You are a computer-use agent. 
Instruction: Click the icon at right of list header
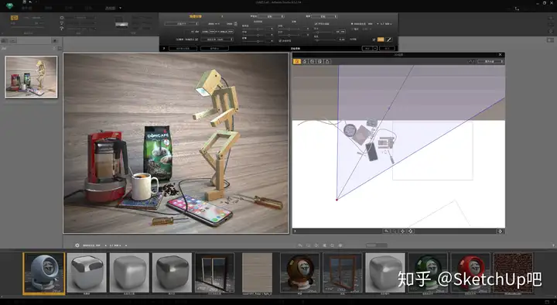60,48
